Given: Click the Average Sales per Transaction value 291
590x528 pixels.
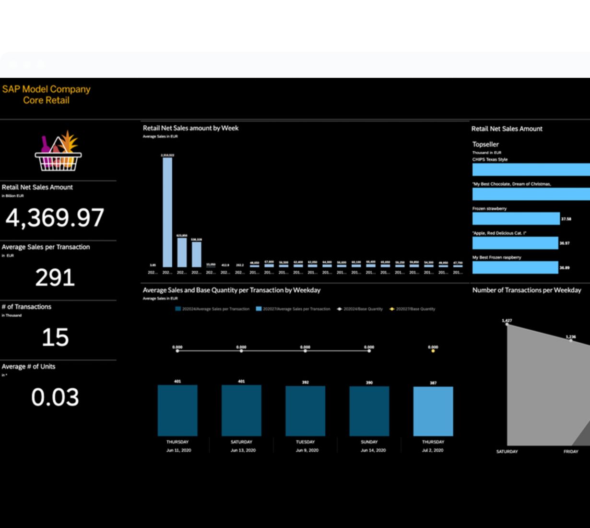Looking at the screenshot, I should click(x=55, y=277).
